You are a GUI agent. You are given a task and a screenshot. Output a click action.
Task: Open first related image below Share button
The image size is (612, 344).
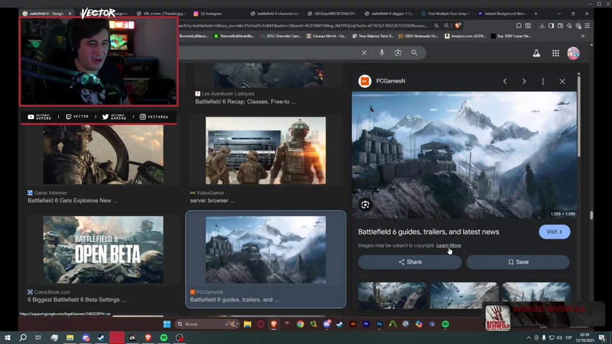pos(393,296)
